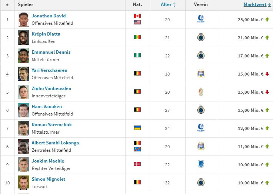Click Emmanuel Dennis's portrait thumbnail
The height and width of the screenshot is (194, 273).
click(23, 56)
